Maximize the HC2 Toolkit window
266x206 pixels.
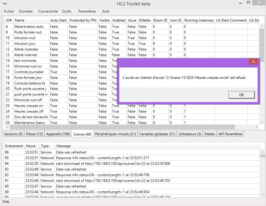click(x=248, y=3)
